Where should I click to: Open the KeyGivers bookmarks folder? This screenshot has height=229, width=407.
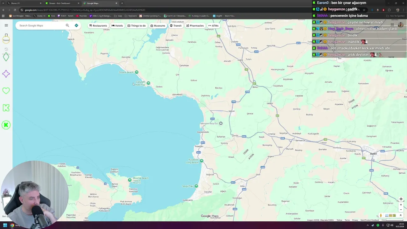click(131, 16)
